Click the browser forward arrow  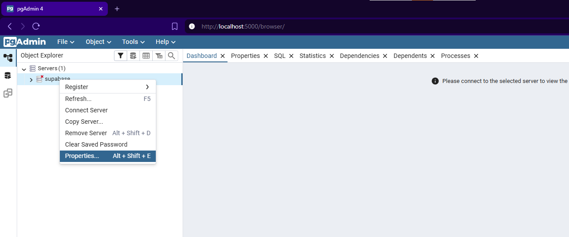coord(23,26)
